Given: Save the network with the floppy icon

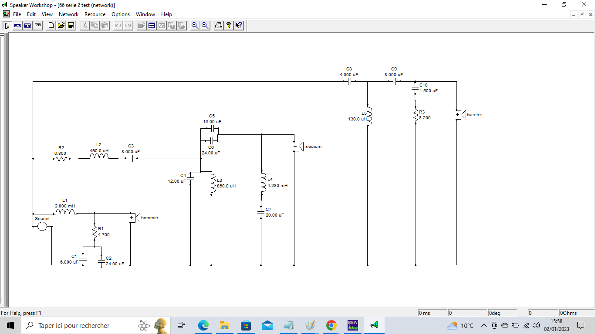Looking at the screenshot, I should point(71,26).
